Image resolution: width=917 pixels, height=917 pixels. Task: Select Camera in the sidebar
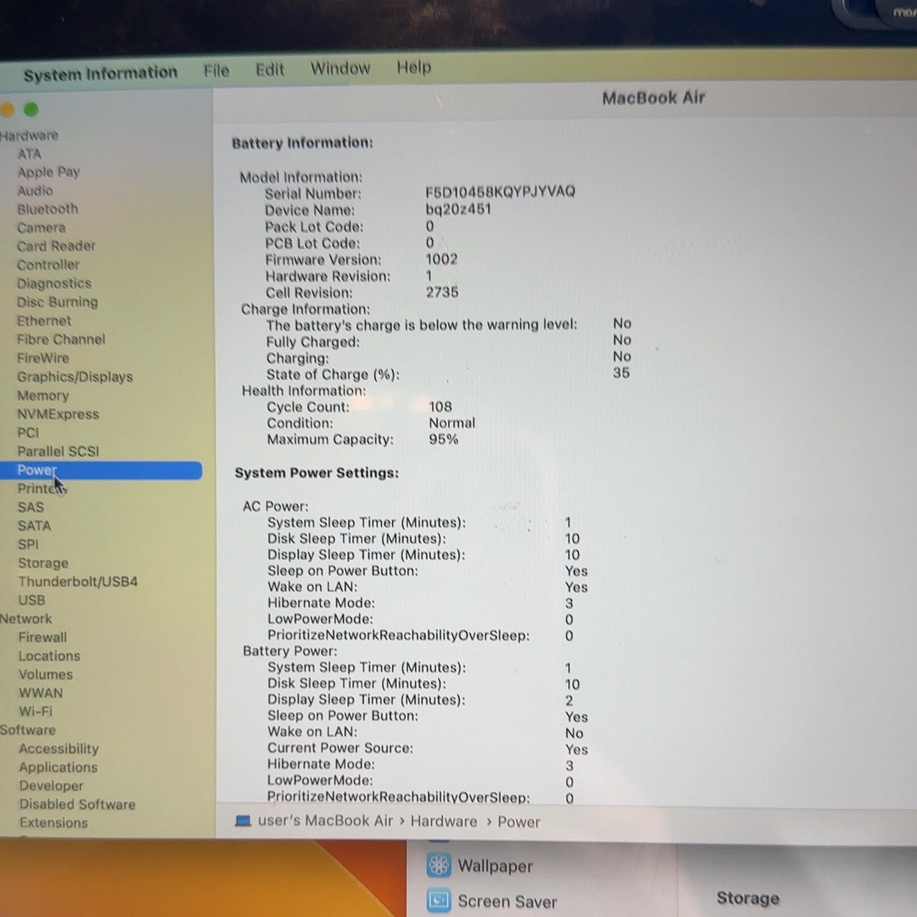click(x=41, y=228)
